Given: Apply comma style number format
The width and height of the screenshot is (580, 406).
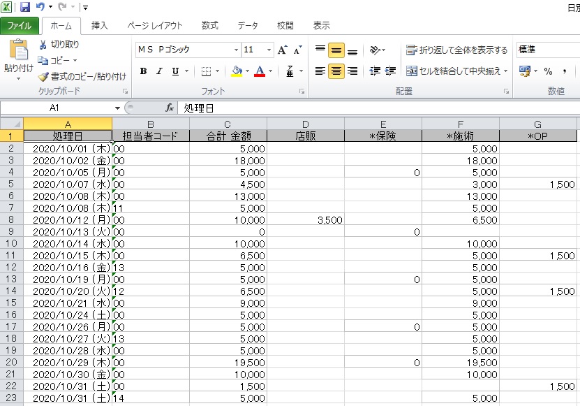Looking at the screenshot, I should point(565,71).
